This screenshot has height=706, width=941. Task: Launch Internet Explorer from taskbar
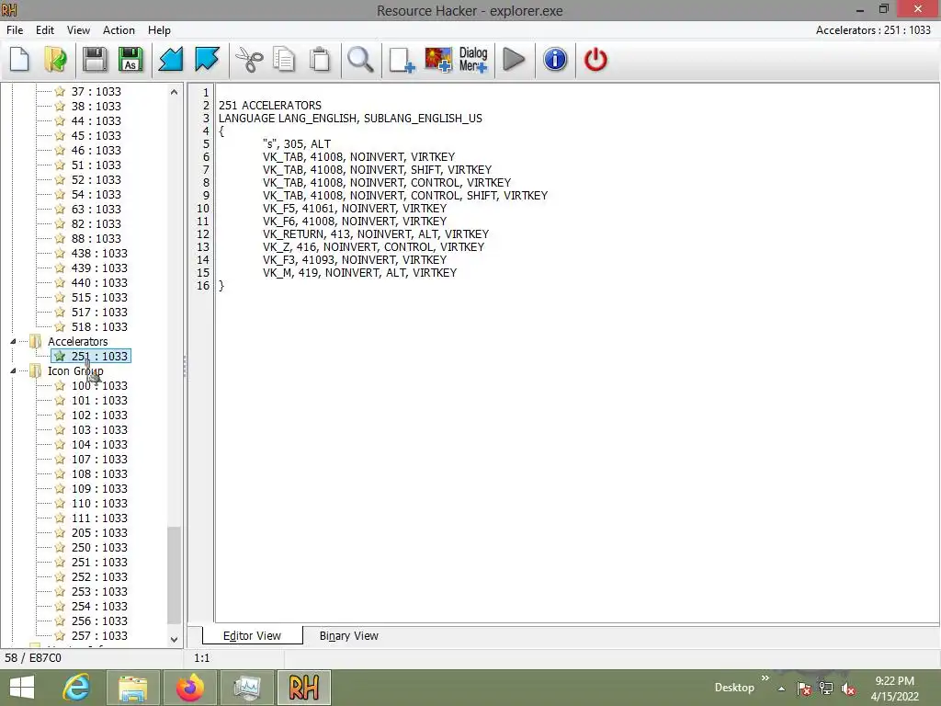click(x=77, y=688)
